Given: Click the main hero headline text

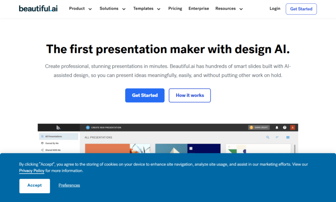Looking at the screenshot, I should click(168, 49).
